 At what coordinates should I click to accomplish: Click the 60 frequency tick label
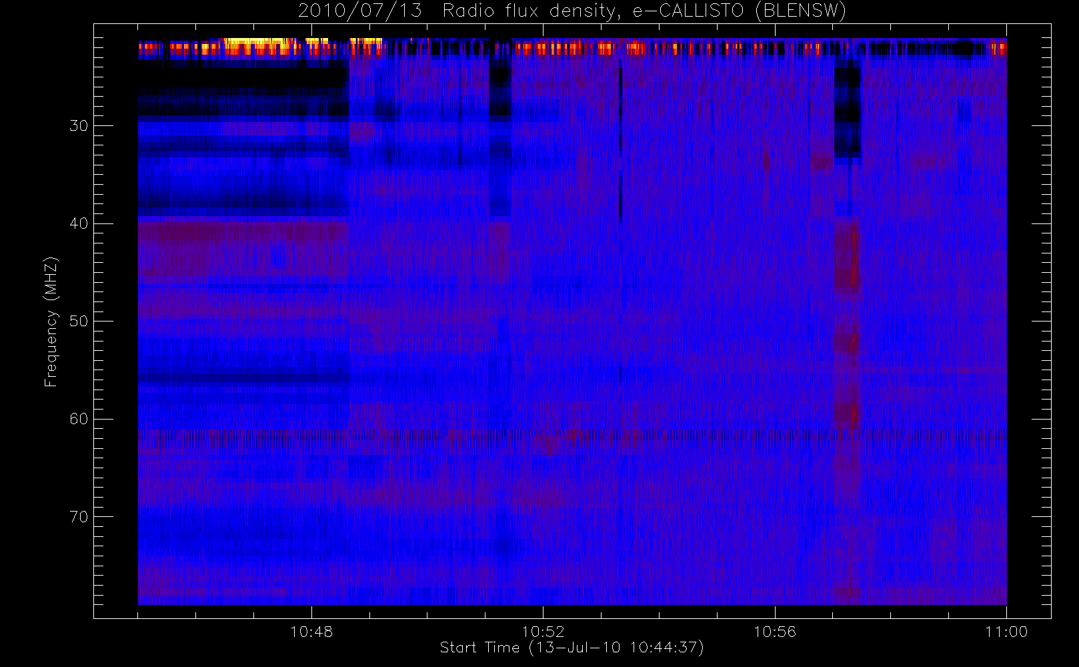point(79,419)
